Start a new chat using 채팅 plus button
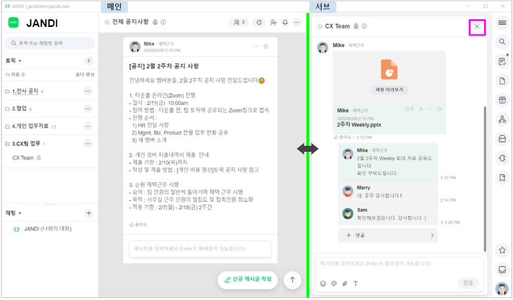The width and height of the screenshot is (513, 300). [89, 213]
